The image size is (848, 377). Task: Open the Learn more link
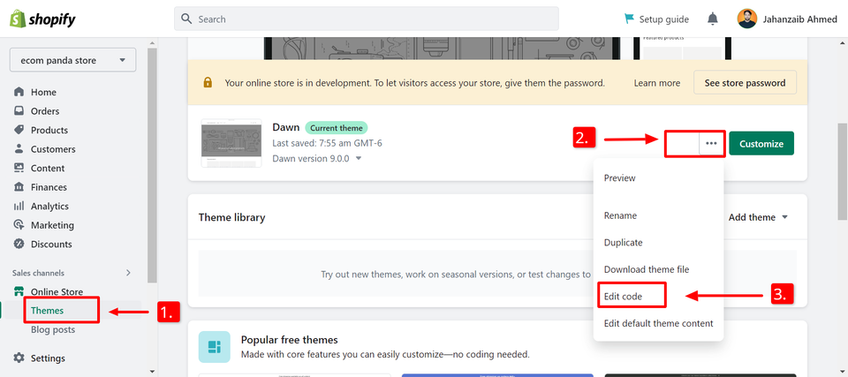tap(657, 83)
